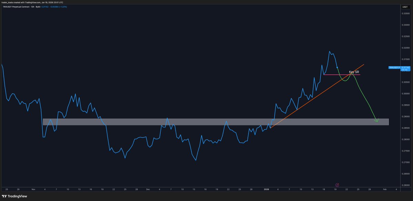Click the TradingView logo
Image resolution: width=413 pixels, height=201 pixels.
click(14, 196)
